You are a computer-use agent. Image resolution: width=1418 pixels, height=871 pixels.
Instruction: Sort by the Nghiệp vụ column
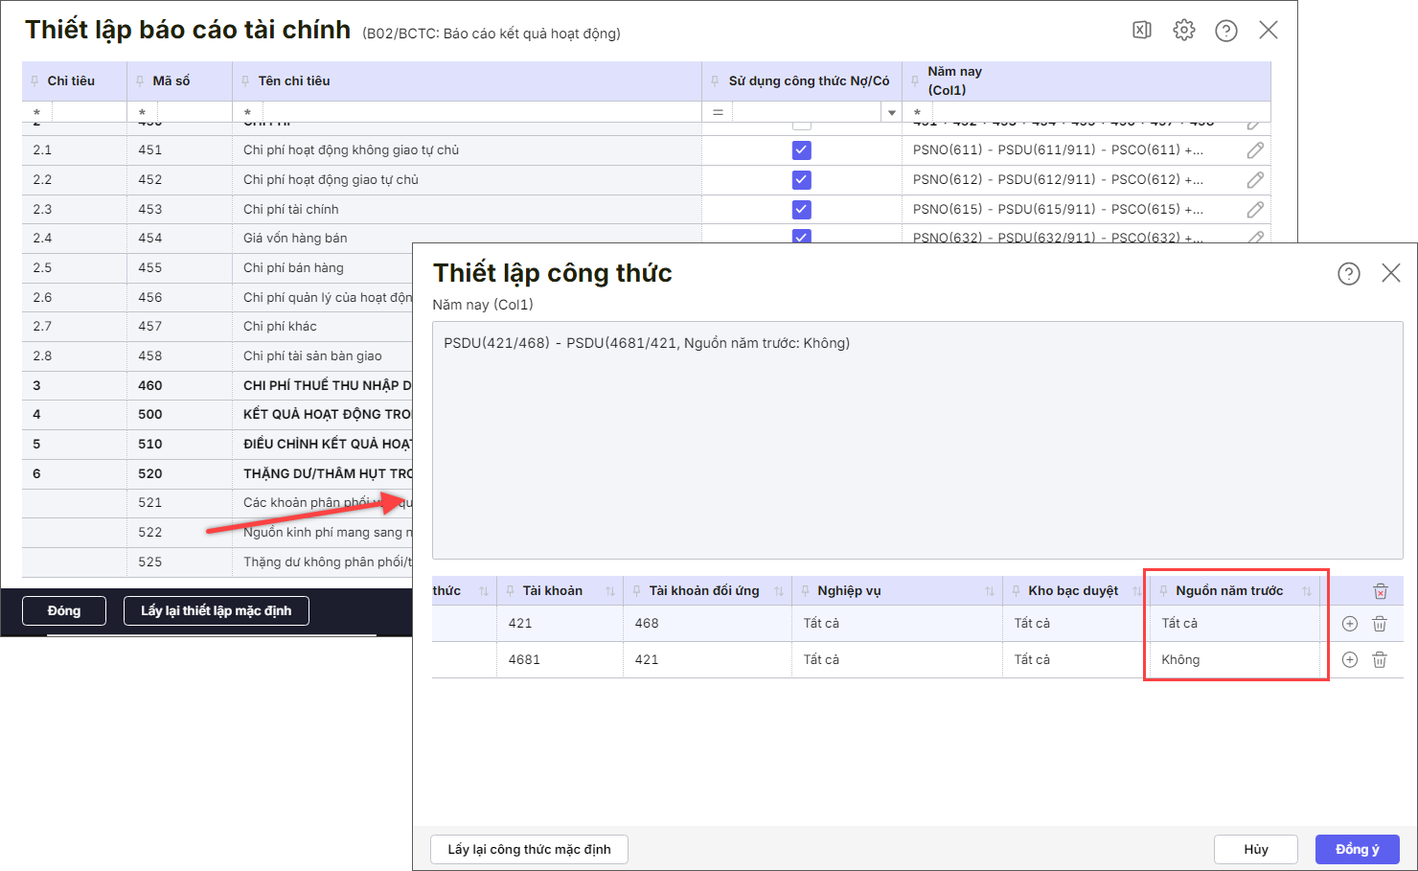tap(990, 591)
